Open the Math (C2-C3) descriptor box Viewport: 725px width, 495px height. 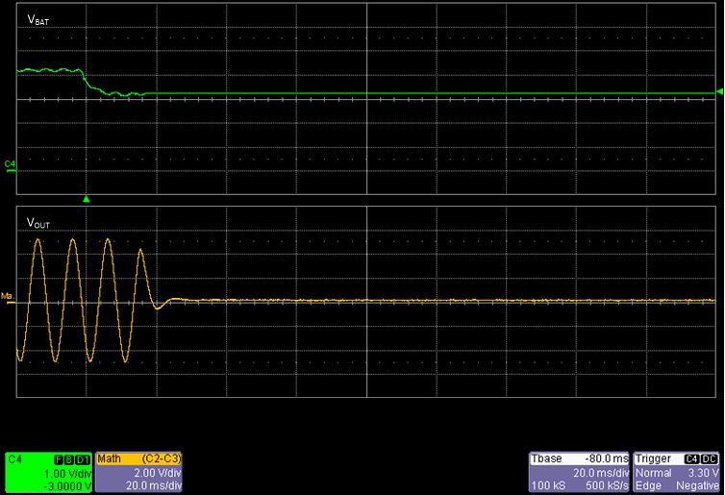138,472
